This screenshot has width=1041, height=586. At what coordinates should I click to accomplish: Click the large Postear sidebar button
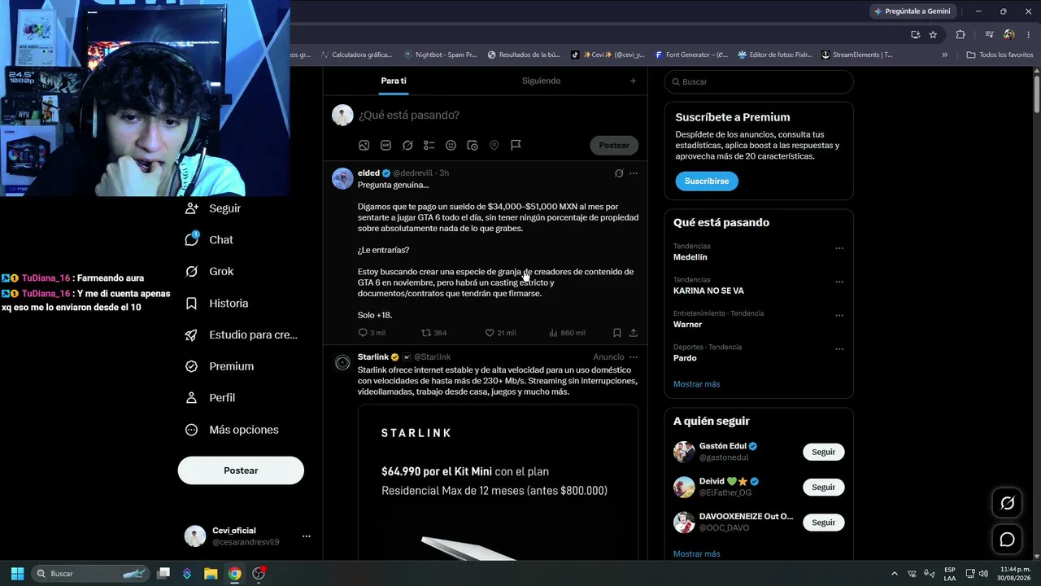coord(241,470)
